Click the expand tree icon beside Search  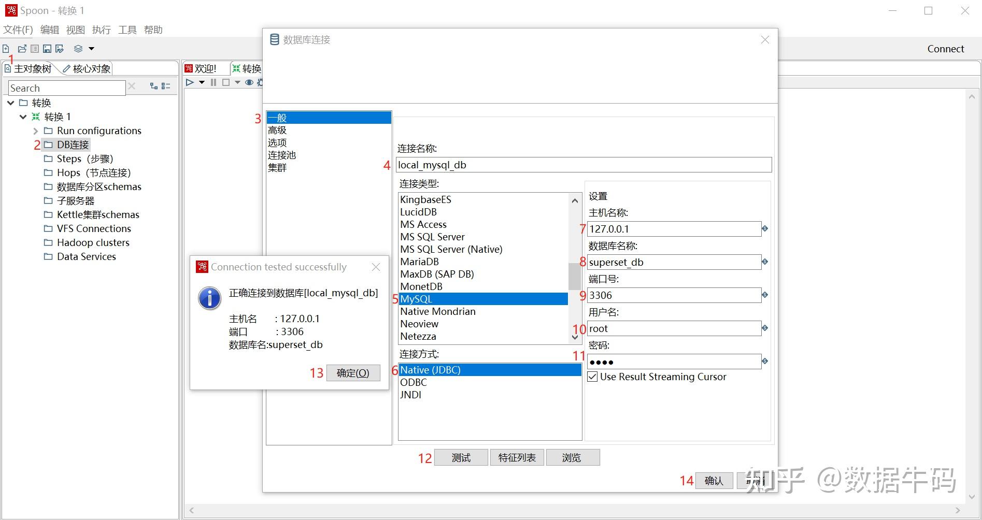(154, 86)
